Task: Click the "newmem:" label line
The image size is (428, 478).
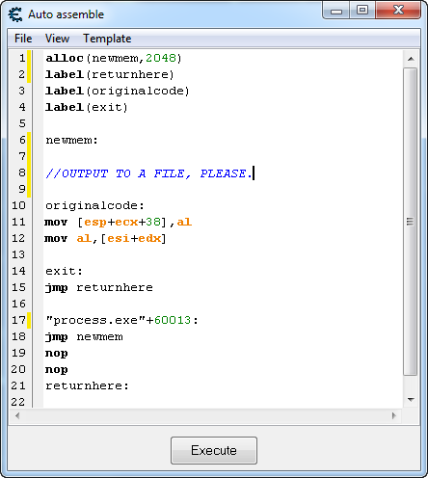Action: tap(71, 140)
